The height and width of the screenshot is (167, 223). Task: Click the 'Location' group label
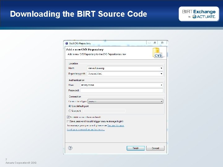click(73, 63)
